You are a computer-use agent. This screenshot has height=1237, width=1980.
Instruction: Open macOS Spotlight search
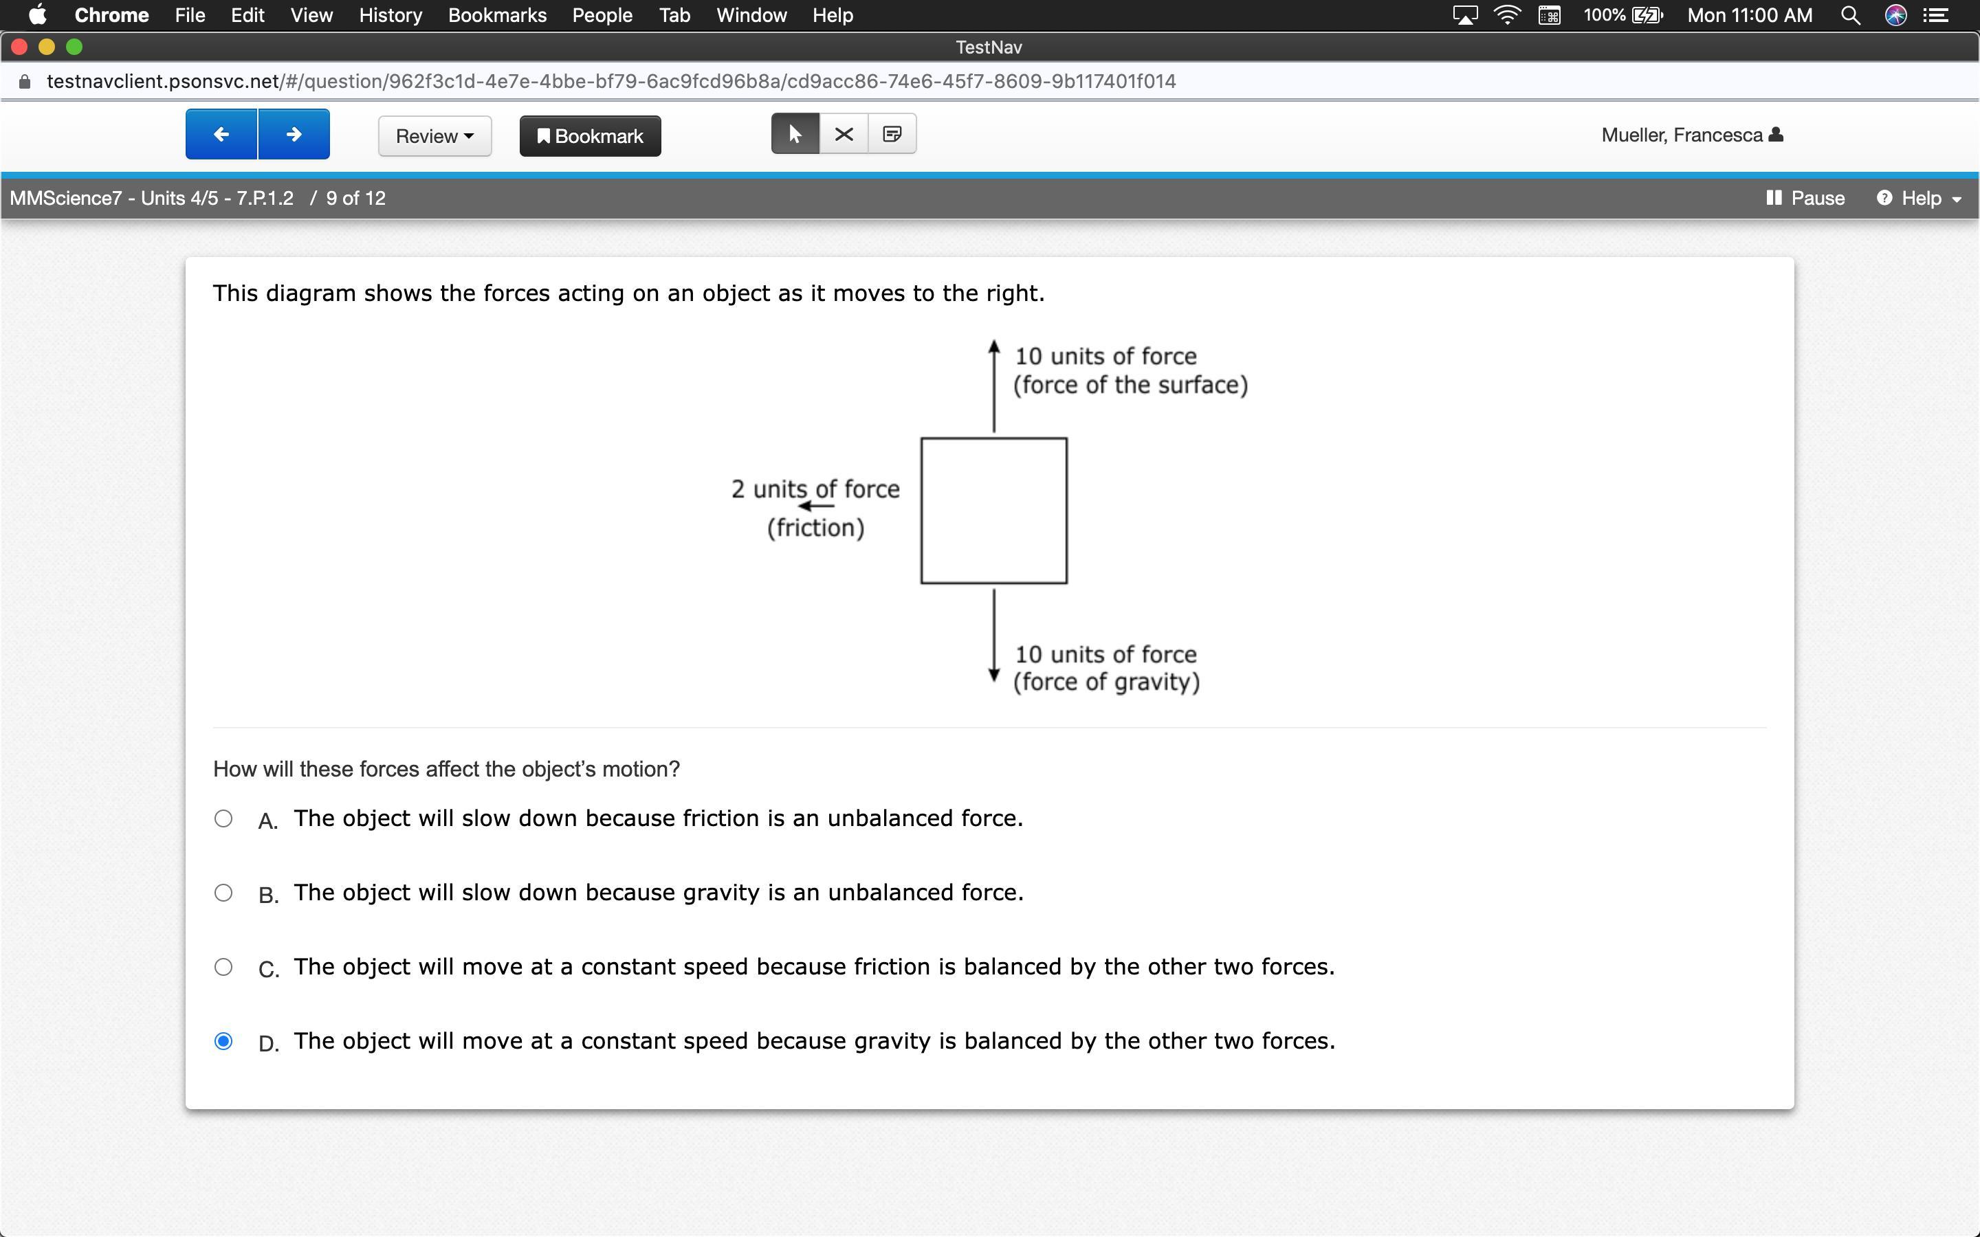coord(1850,16)
